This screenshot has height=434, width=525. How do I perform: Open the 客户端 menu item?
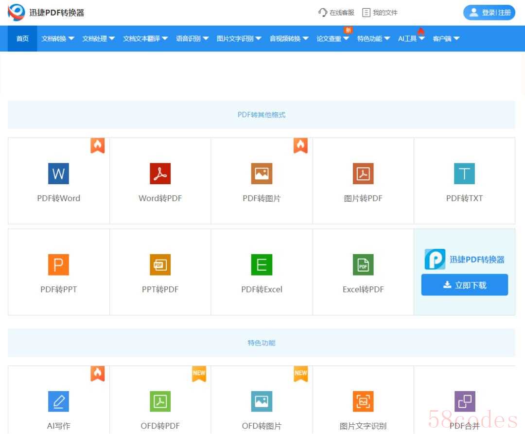pyautogui.click(x=445, y=38)
